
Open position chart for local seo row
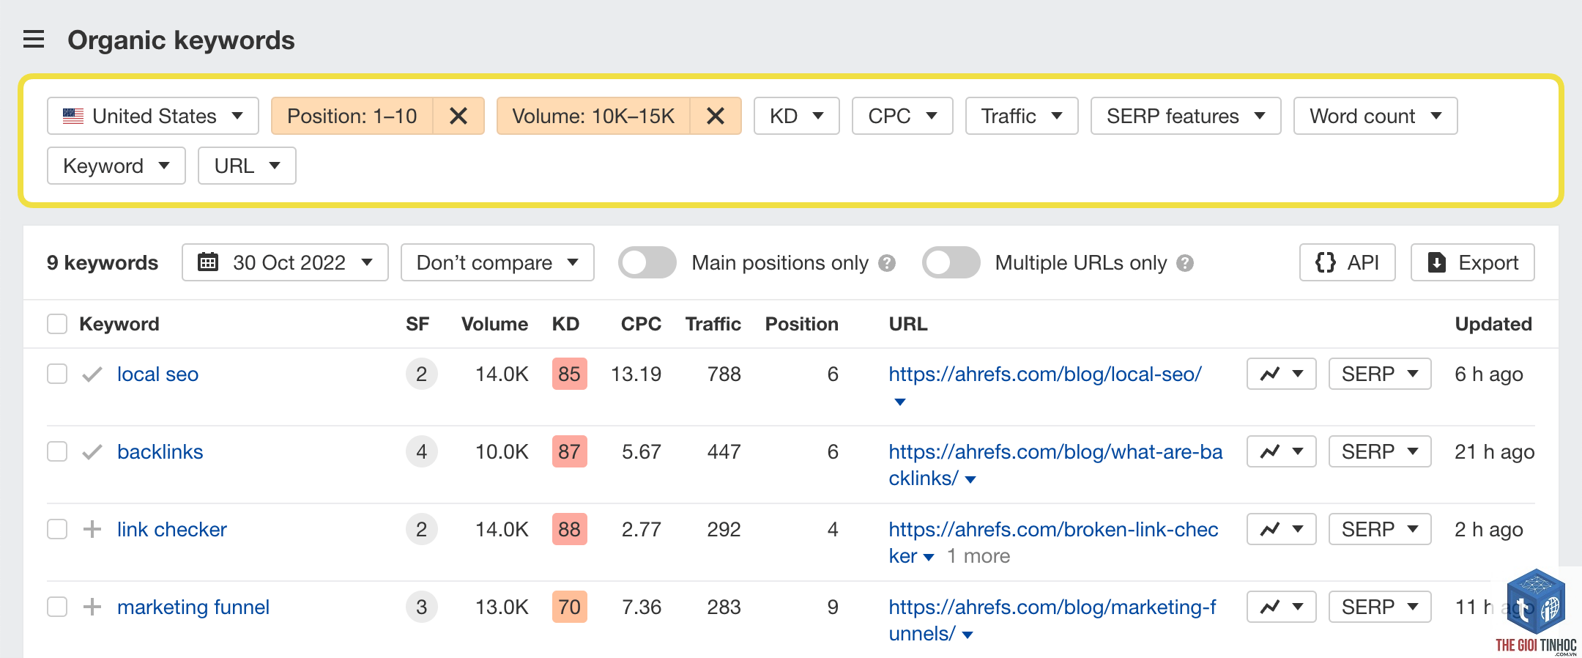point(1282,374)
